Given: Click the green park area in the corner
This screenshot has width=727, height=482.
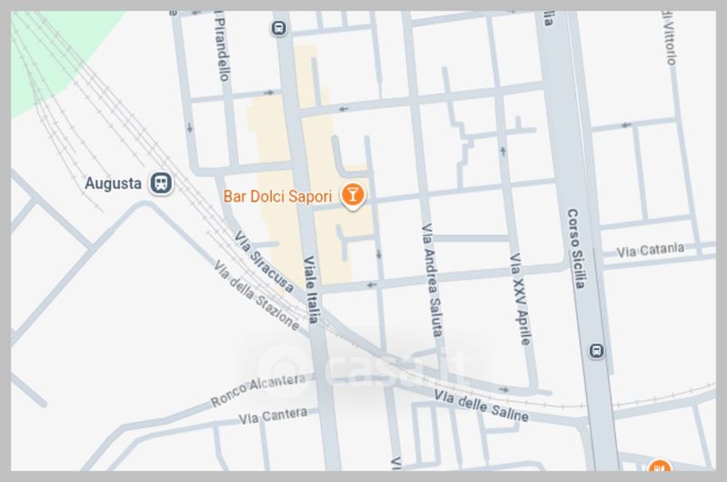Looking at the screenshot, I should pos(51,52).
